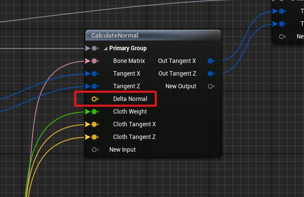Collapse the Primary Group triangle
This screenshot has width=304, height=197.
105,48
